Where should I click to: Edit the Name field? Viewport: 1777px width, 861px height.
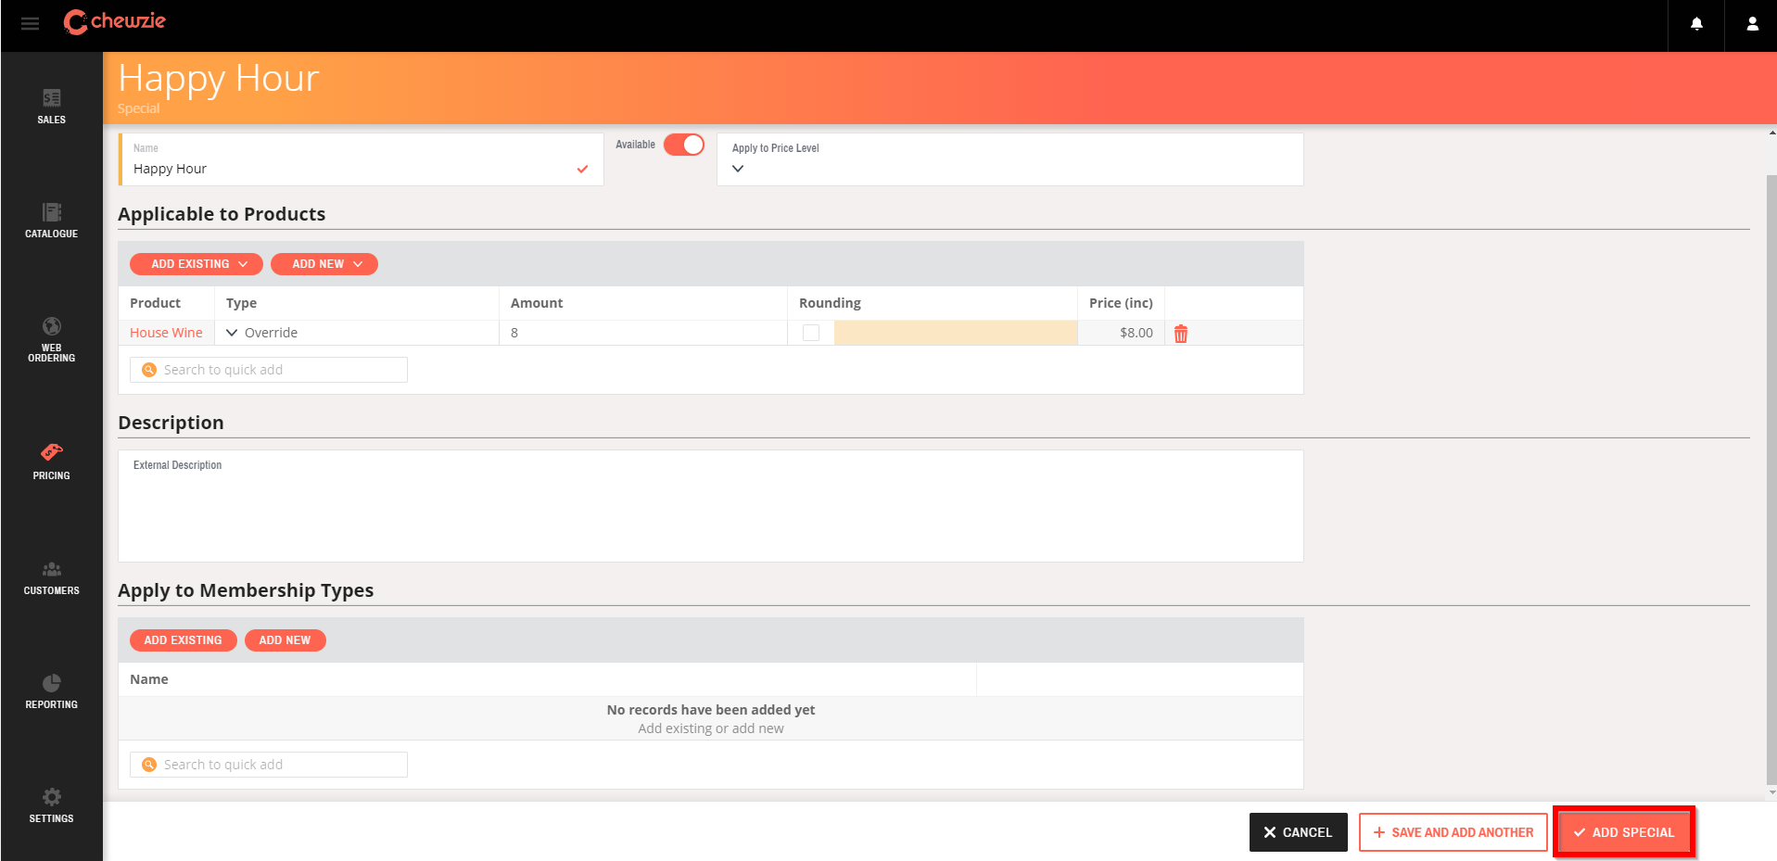pos(362,159)
